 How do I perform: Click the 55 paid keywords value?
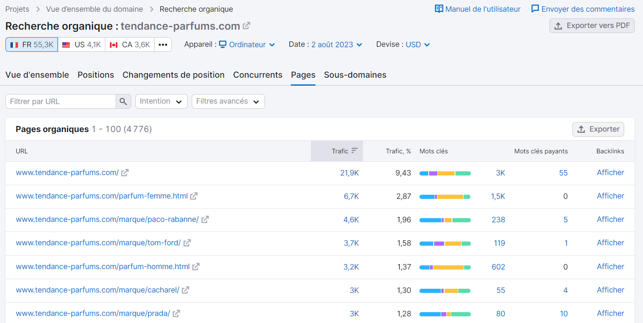[x=563, y=173]
